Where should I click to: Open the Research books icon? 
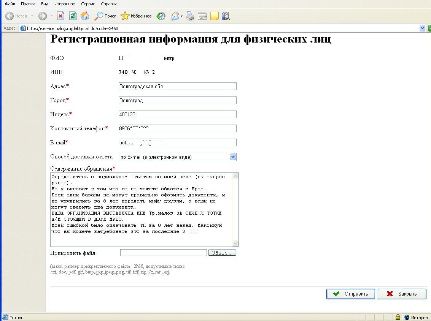pyautogui.click(x=226, y=16)
